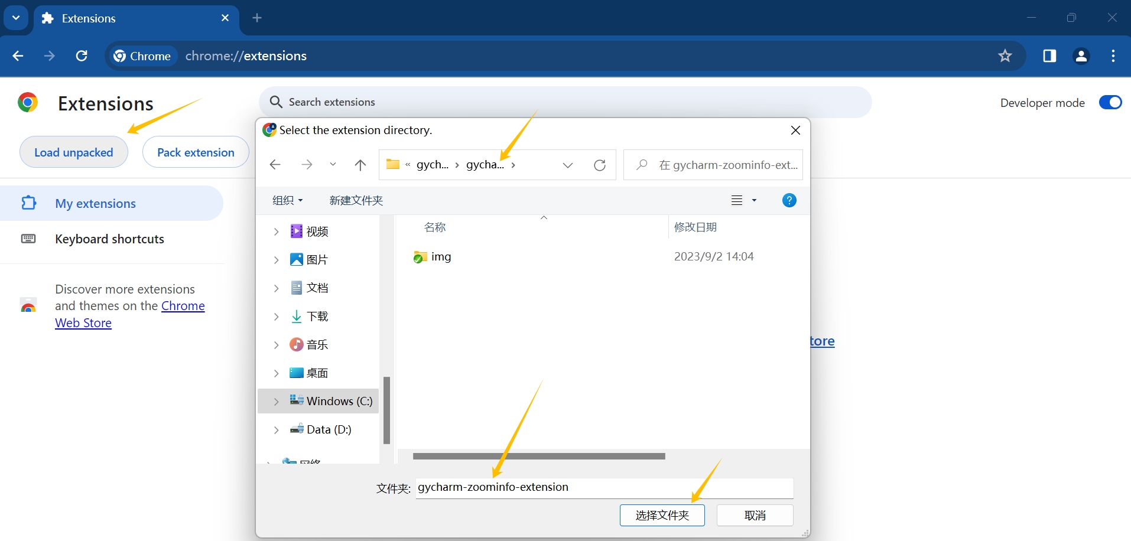Refresh the folder view in dialog
Screen dimensions: 1131x541
point(600,165)
